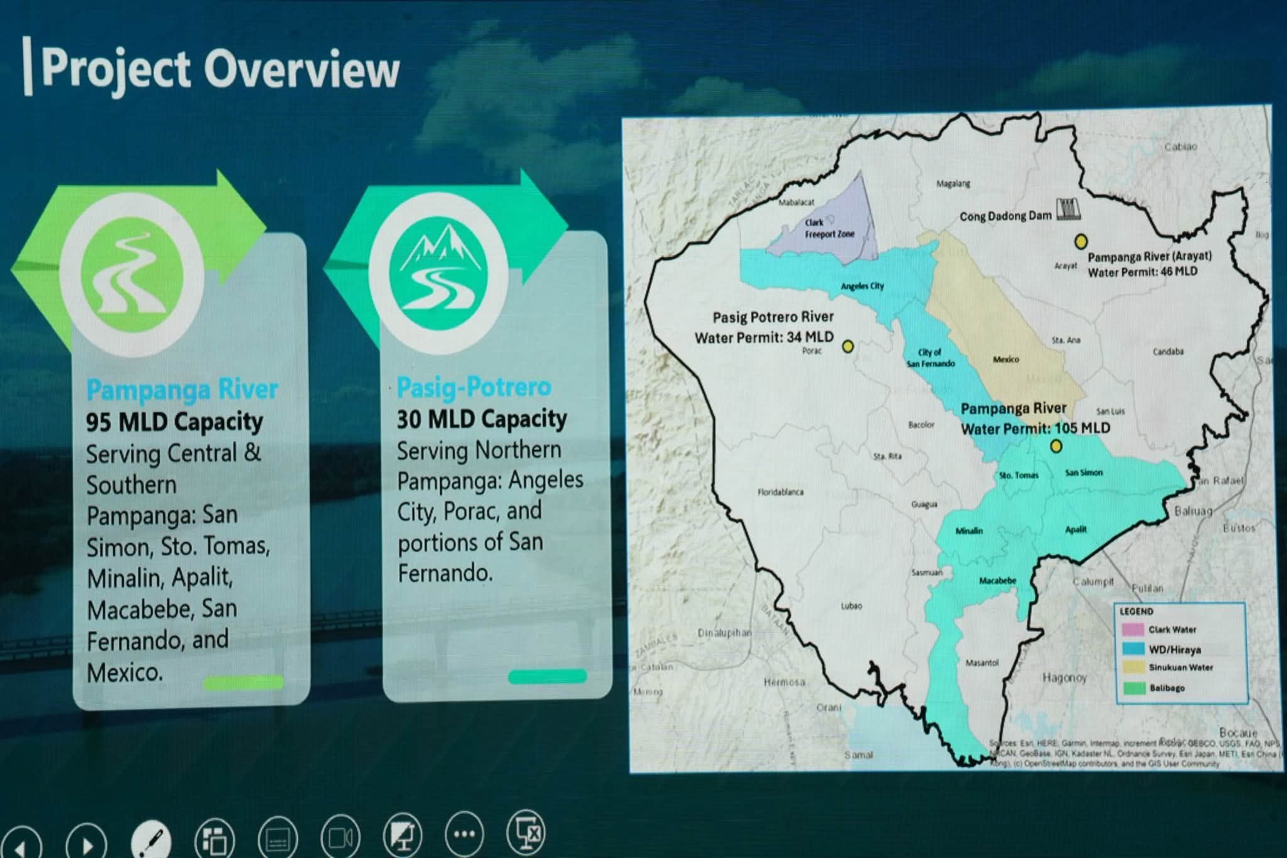Screen dimensions: 1287x858
Task: Click the Water Permit: 105 MLD text
Action: pos(1036,428)
